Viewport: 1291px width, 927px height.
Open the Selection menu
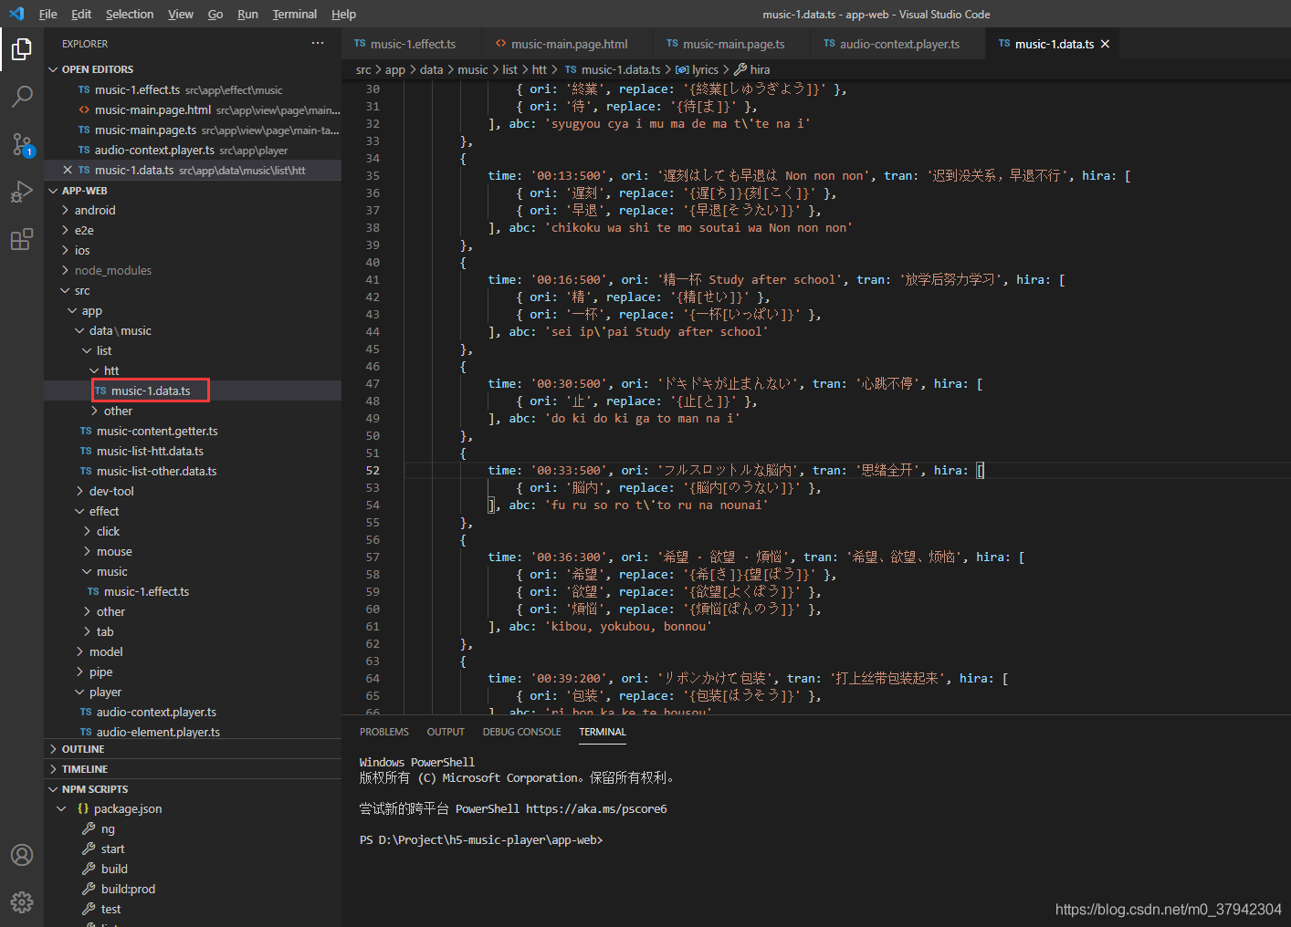point(130,14)
